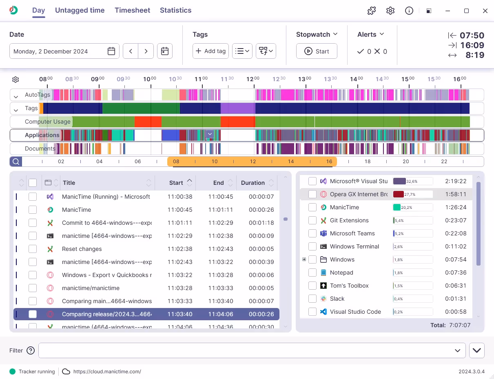
Task: Collapse the AutoTags timeline row
Action: point(16,97)
